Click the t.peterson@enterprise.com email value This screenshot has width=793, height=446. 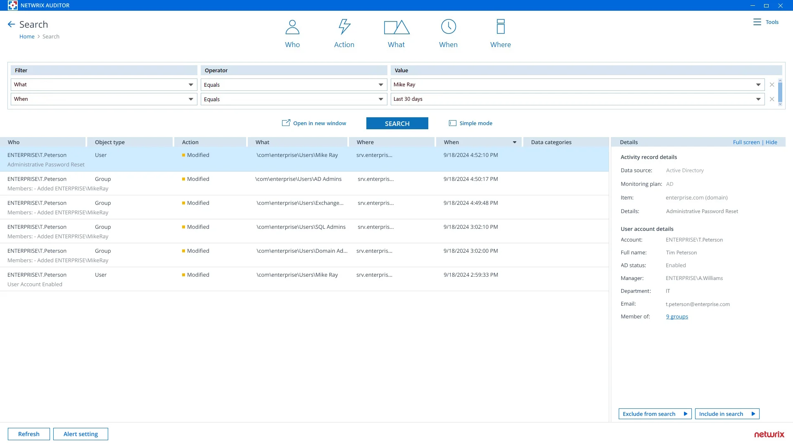698,304
